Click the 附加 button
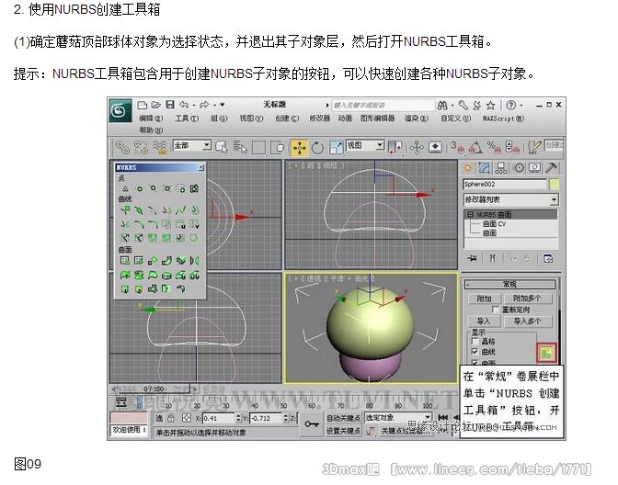The image size is (618, 485). coord(484,299)
